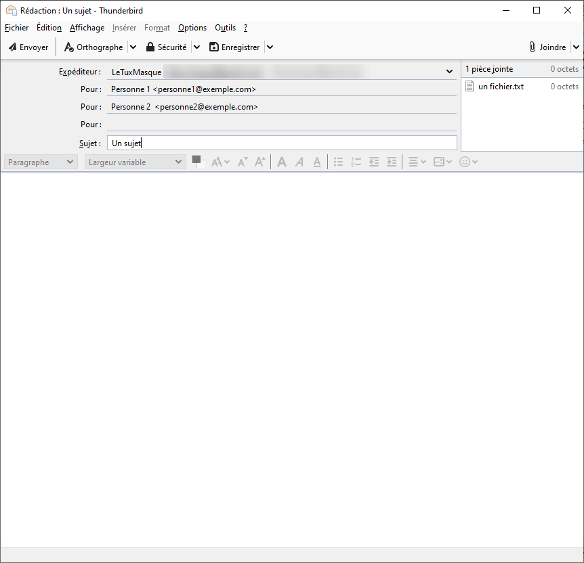584x563 pixels.
Task: Save the draft with Enregistrer
Action: (x=234, y=47)
